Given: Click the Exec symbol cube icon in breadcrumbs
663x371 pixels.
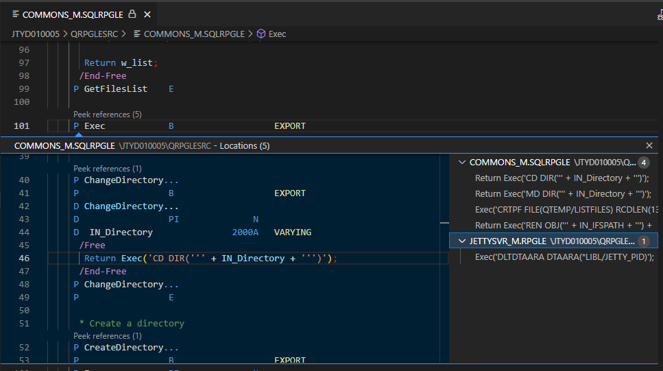Looking at the screenshot, I should pyautogui.click(x=261, y=34).
